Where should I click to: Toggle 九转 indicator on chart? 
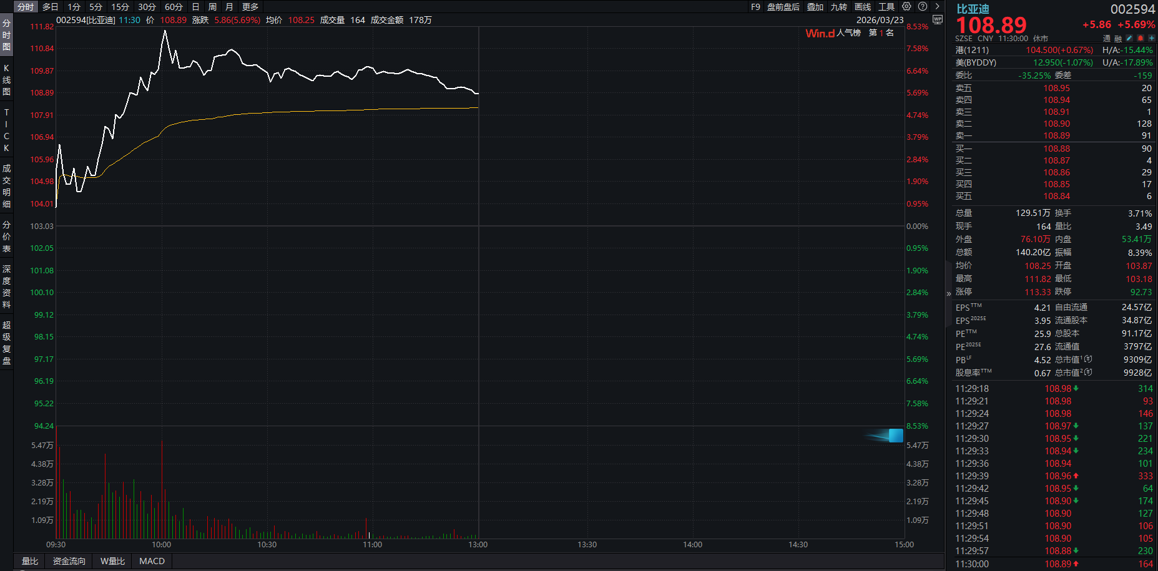[x=838, y=7]
